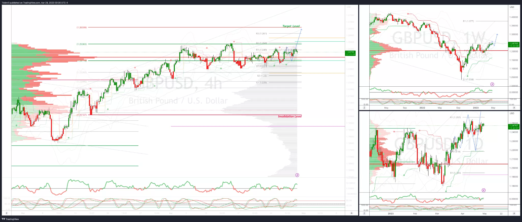The height and width of the screenshot is (222, 522).
Task: Click the (1.26599) red level label
Action: pyautogui.click(x=82, y=27)
